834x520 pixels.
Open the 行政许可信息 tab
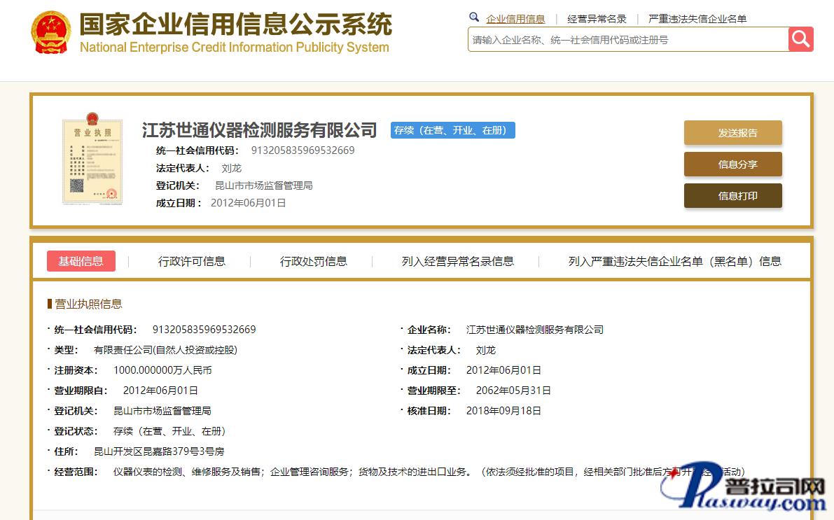pyautogui.click(x=192, y=261)
